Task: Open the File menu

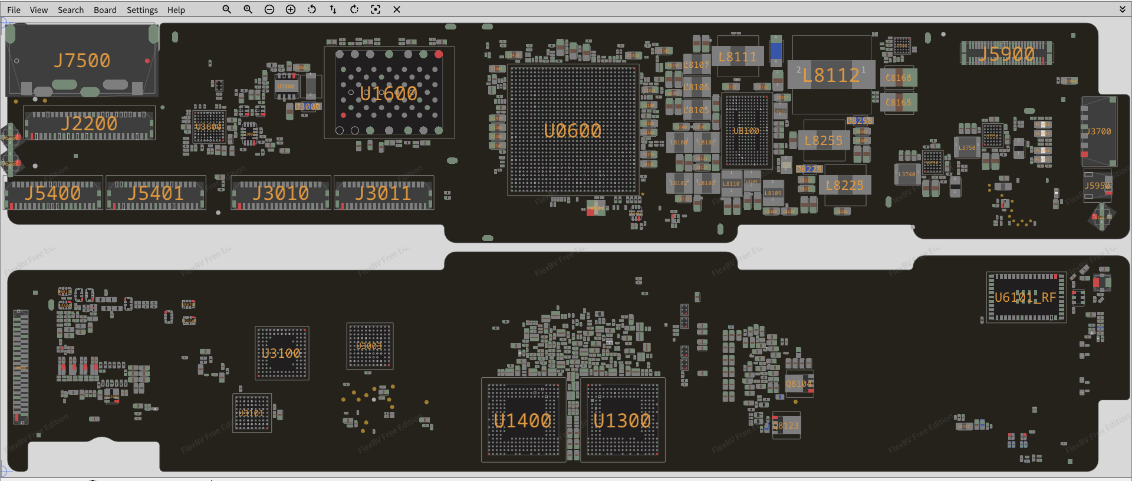Action: [x=14, y=10]
